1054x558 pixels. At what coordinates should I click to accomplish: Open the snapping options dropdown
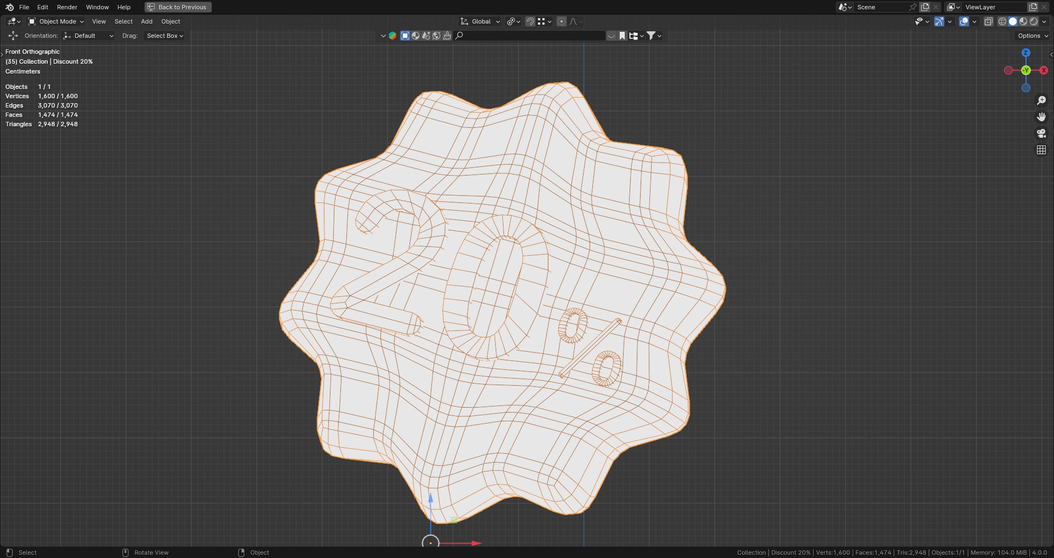(545, 21)
